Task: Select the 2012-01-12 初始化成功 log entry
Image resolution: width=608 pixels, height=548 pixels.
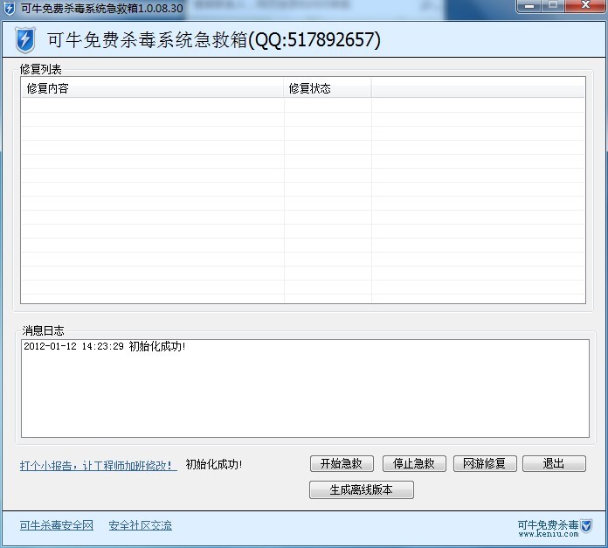Action: [104, 347]
